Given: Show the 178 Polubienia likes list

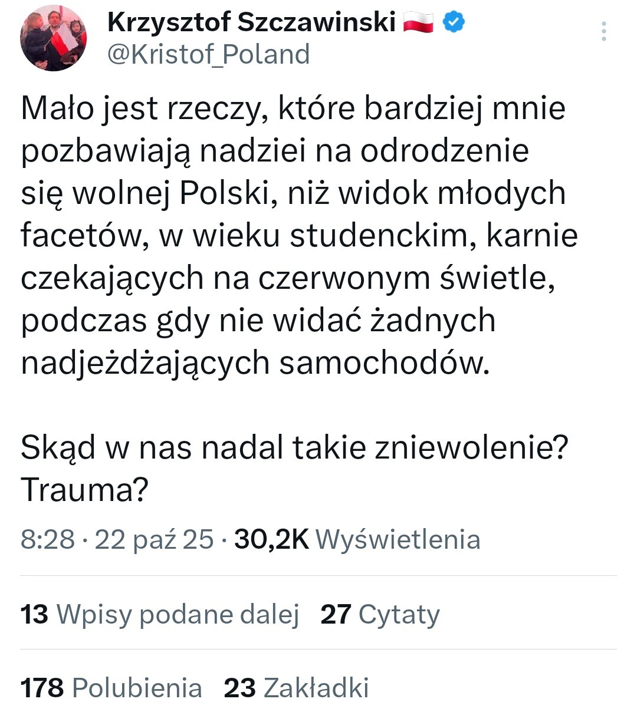Looking at the screenshot, I should tap(111, 687).
